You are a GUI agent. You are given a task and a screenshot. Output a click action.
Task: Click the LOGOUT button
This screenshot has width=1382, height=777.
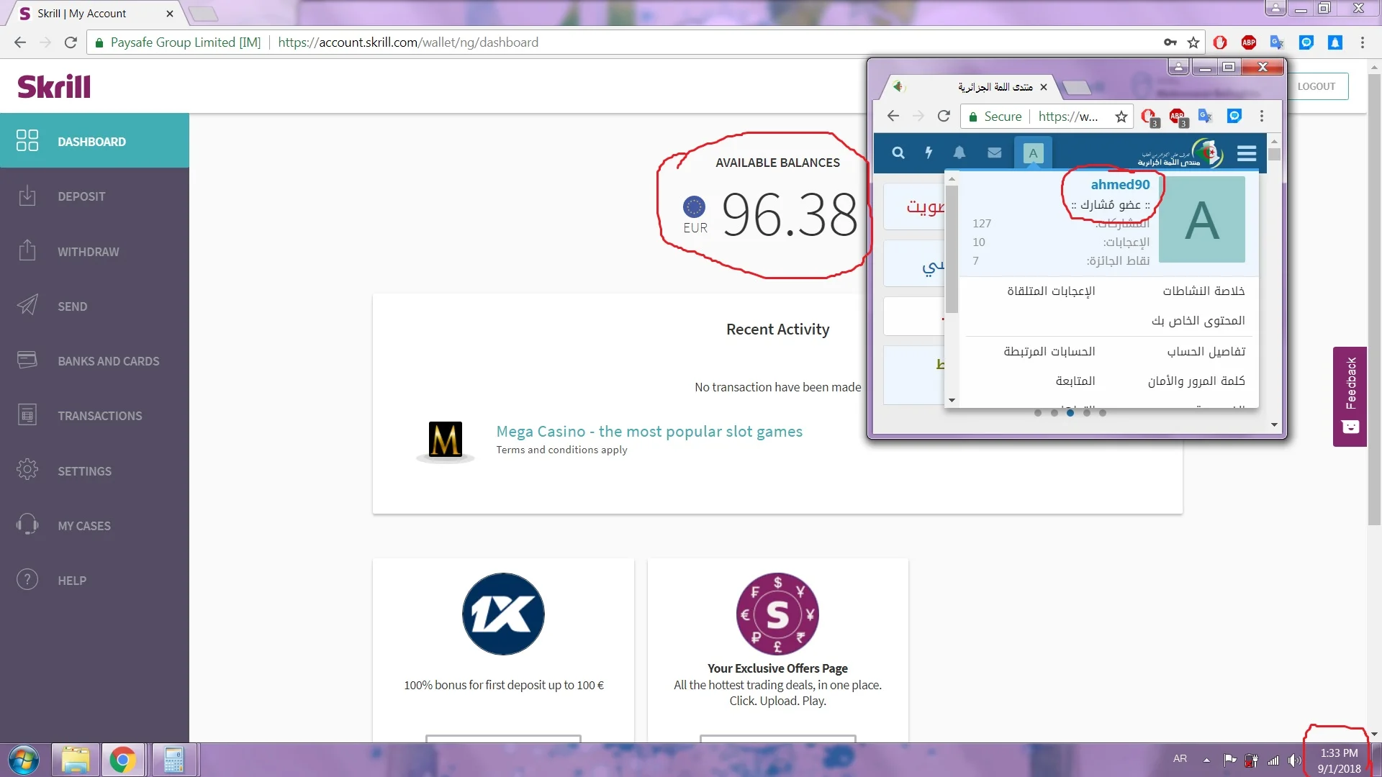click(1316, 86)
